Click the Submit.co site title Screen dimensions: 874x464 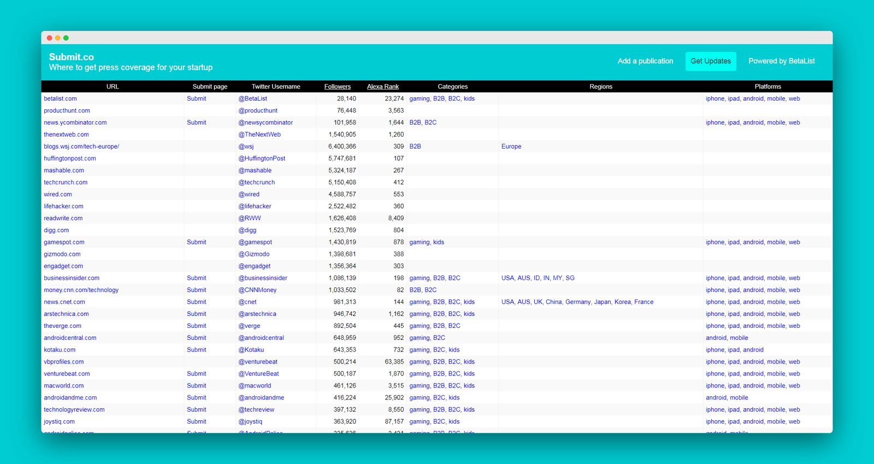[x=72, y=57]
